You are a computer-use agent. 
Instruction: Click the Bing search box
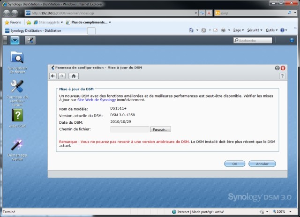point(251,13)
